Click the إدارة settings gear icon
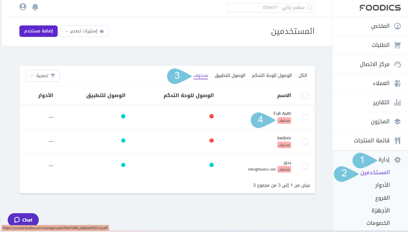The height and width of the screenshot is (232, 408). pos(398,160)
